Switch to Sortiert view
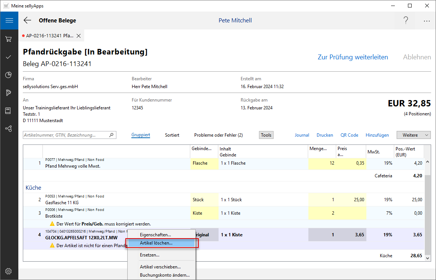The width and height of the screenshot is (436, 280). [x=172, y=135]
